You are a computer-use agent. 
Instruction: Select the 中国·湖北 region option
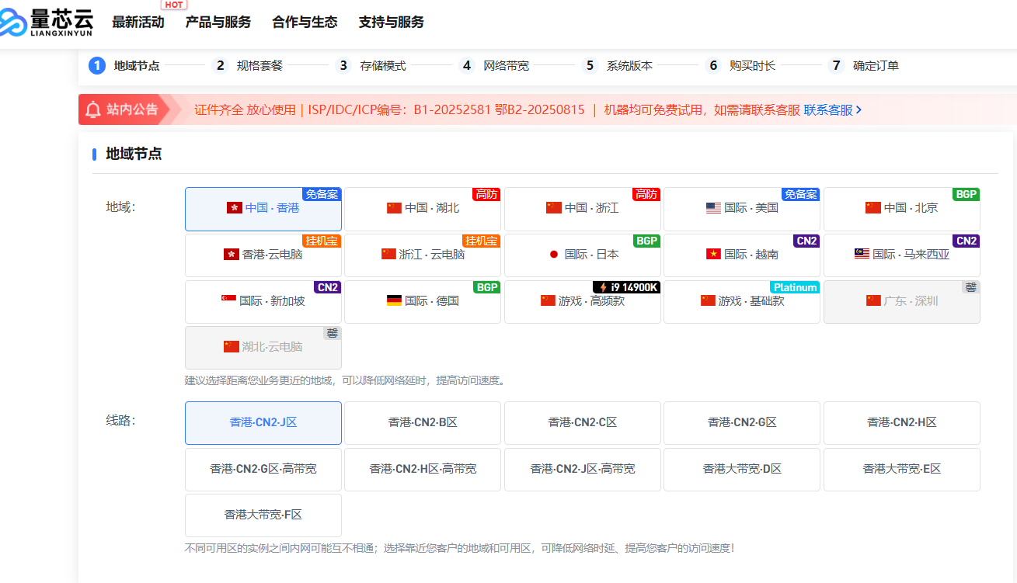click(x=423, y=209)
